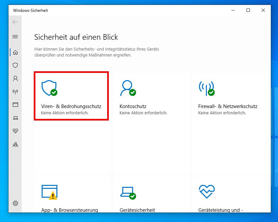Open device security laptop icon in sidebar
Viewport: 278px width, 222px height.
pos(16,118)
